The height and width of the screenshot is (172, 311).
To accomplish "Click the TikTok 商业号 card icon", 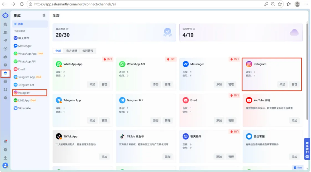I will [122, 136].
